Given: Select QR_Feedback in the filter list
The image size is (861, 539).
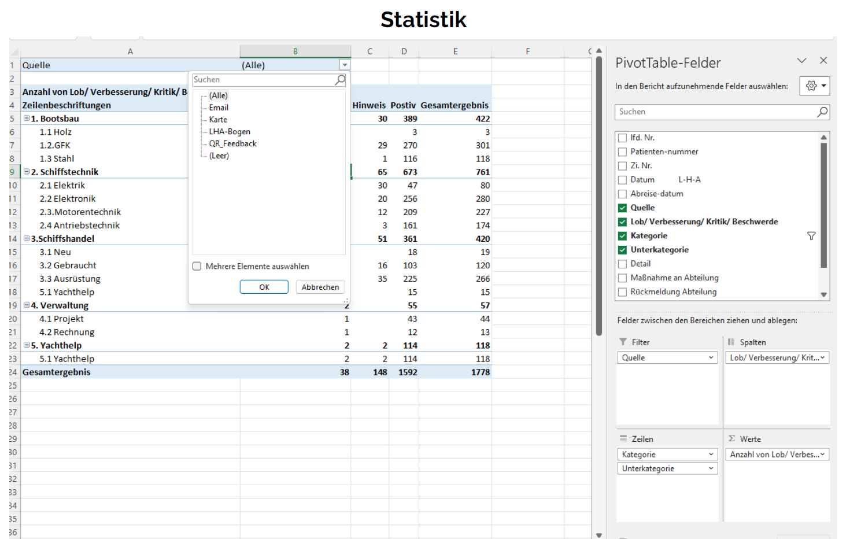Looking at the screenshot, I should point(232,144).
